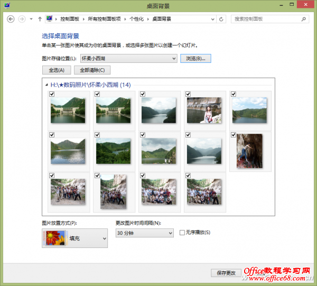
Task: Focus the 搜索控制面板 search field
Action: click(270, 19)
